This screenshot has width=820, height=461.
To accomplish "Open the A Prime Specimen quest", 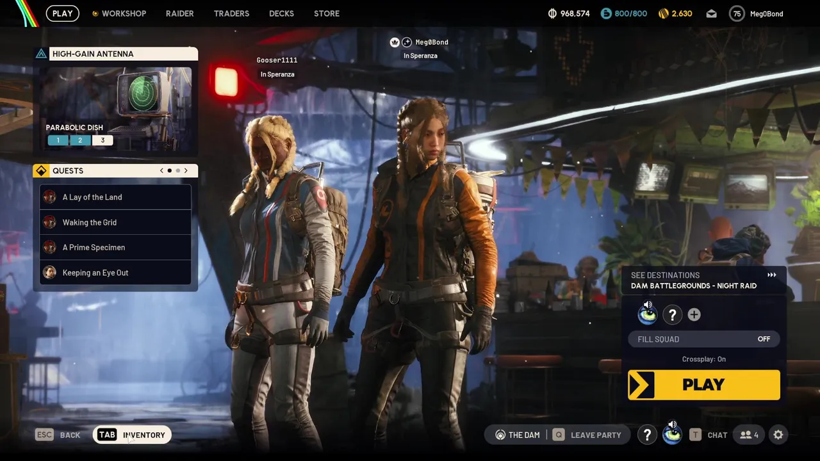I will (x=115, y=247).
